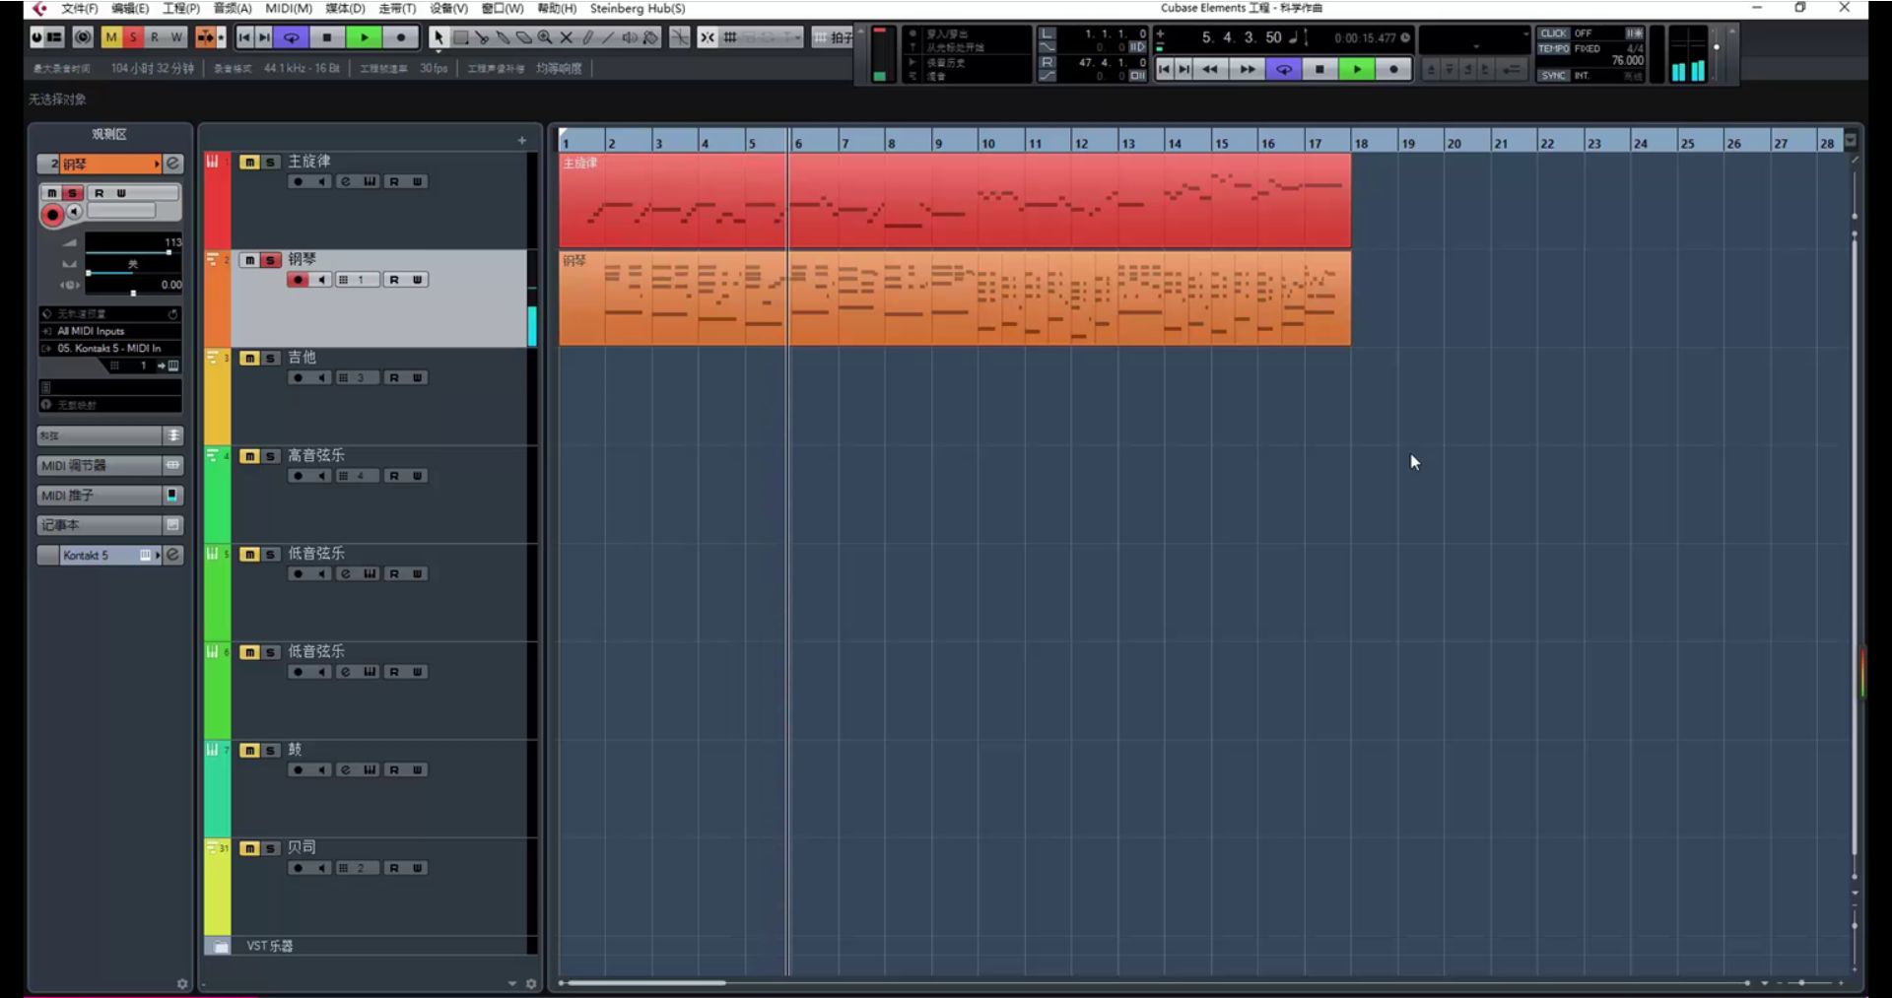Fast forward using the transport panel button
This screenshot has height=998, width=1892.
click(x=1247, y=69)
